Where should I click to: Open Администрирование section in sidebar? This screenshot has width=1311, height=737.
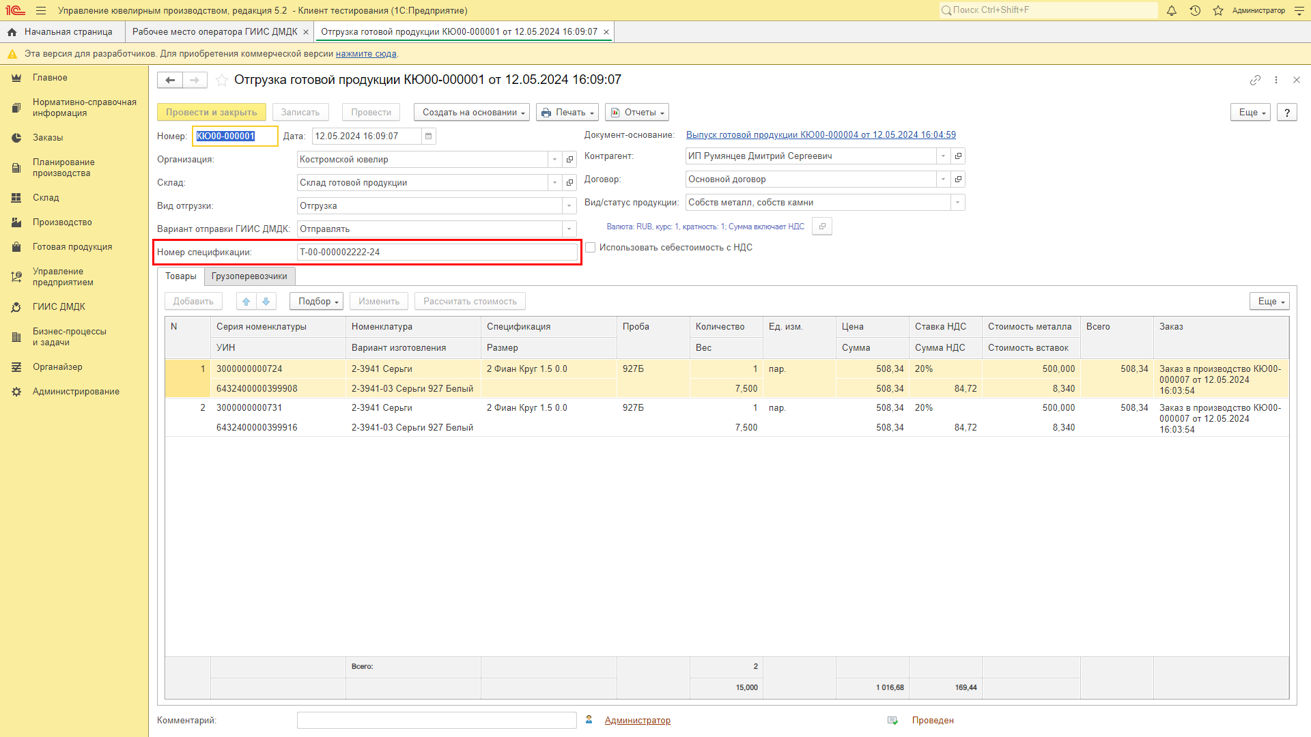point(76,392)
